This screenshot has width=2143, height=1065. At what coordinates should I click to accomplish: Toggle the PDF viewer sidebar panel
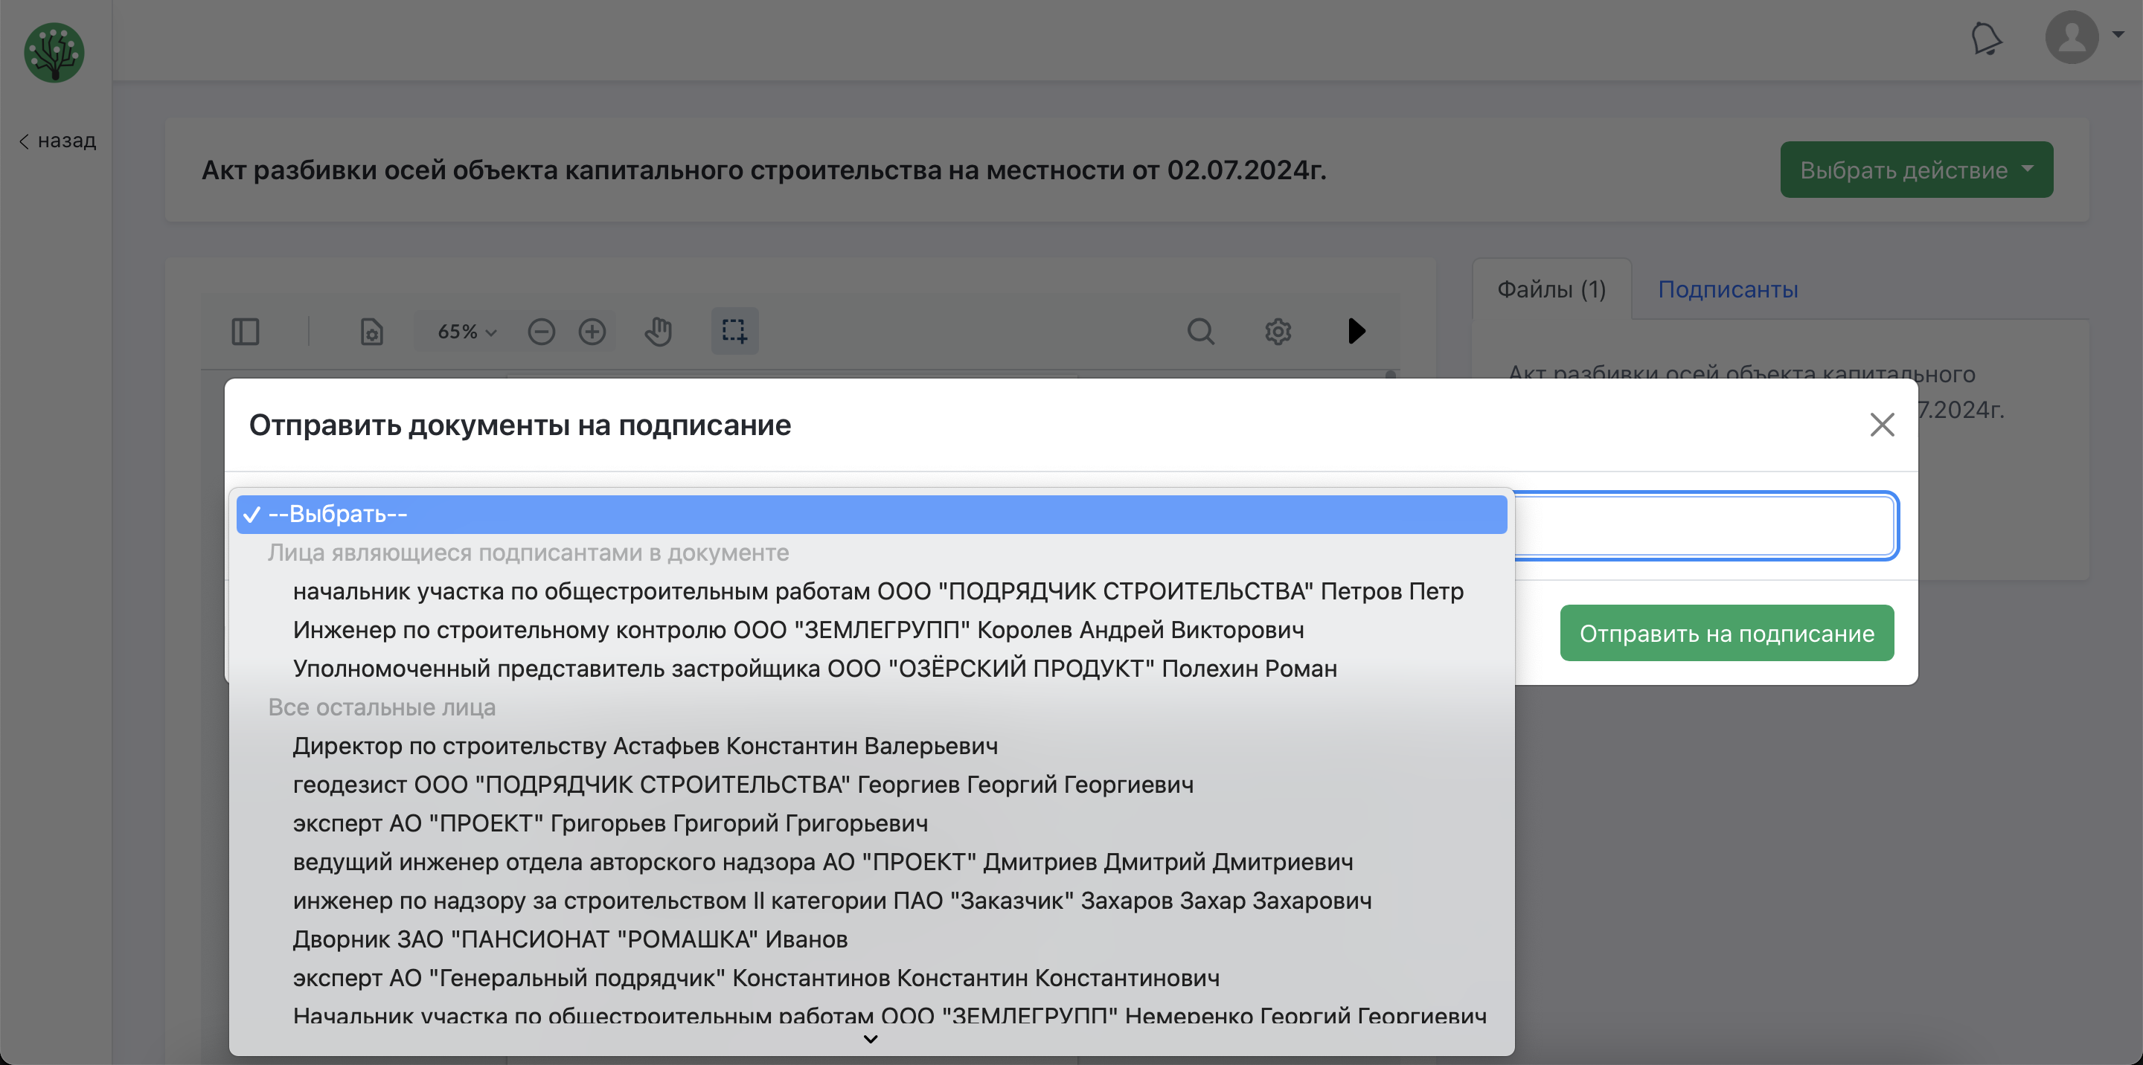pyautogui.click(x=246, y=332)
